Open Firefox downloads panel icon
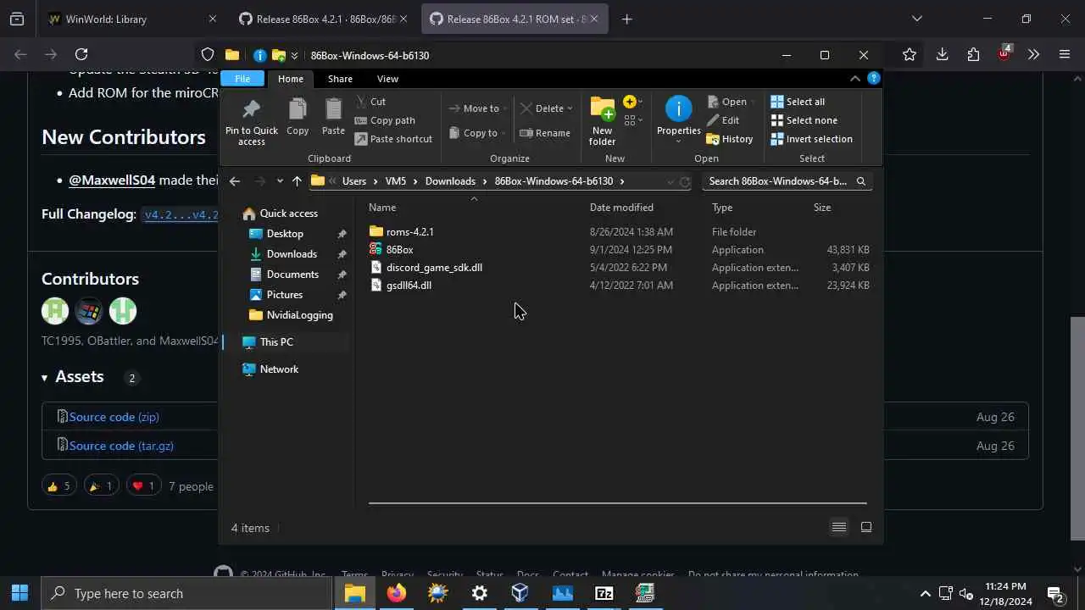The image size is (1085, 610). point(942,54)
